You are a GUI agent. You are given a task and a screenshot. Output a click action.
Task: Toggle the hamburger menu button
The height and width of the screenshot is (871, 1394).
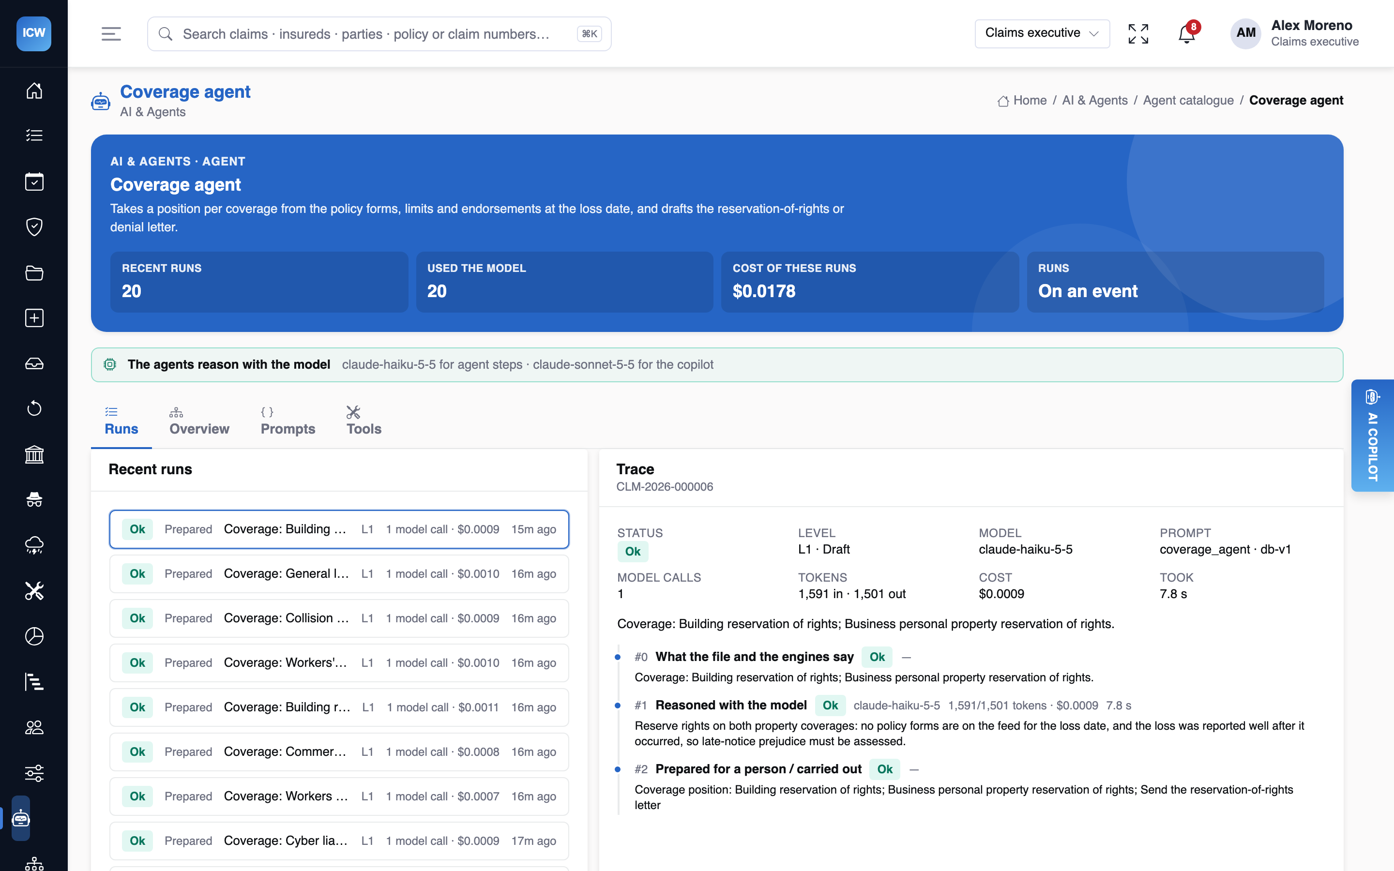pyautogui.click(x=111, y=34)
